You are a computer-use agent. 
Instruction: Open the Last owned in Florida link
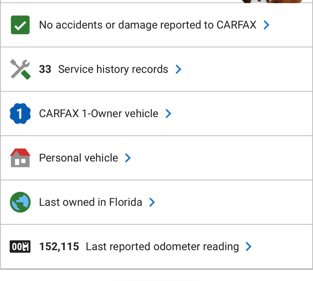click(x=91, y=202)
